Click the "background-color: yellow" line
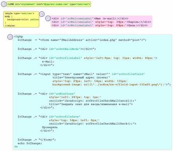The width and height of the screenshot is (173, 151). [x=23, y=20]
